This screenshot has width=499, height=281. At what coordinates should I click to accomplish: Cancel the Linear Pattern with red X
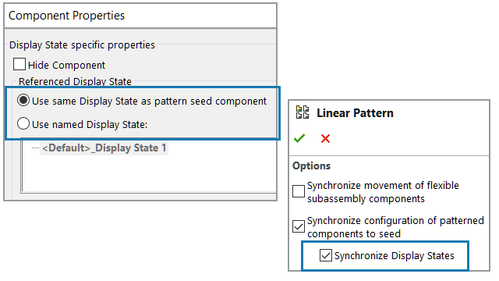click(325, 139)
